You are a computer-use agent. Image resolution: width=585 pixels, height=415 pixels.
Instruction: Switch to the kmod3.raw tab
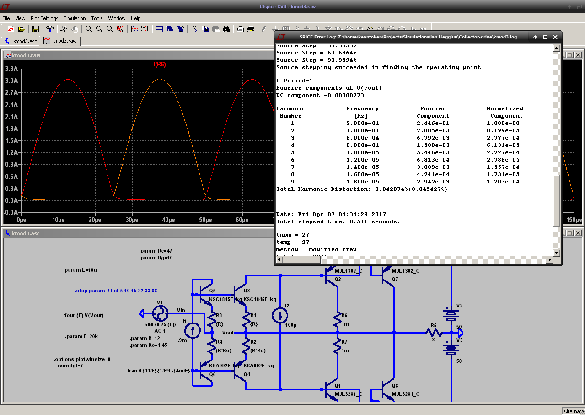[x=60, y=41]
